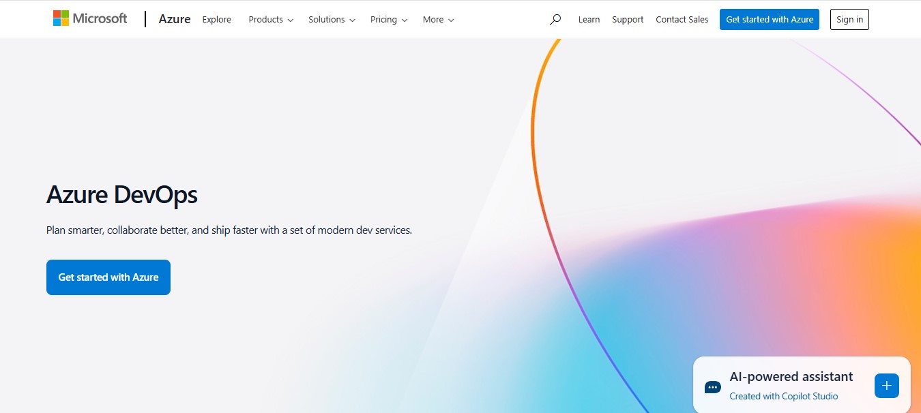Open the Support page
The height and width of the screenshot is (413, 921).
(x=627, y=20)
